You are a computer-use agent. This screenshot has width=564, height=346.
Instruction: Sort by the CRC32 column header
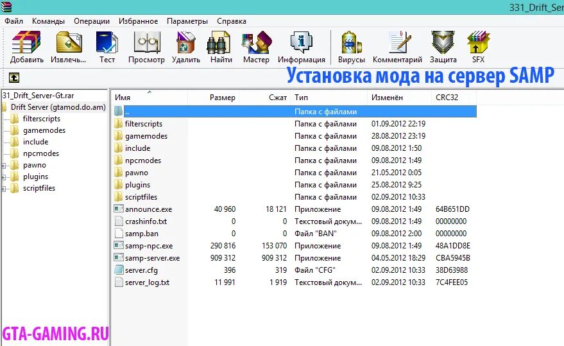tap(454, 97)
